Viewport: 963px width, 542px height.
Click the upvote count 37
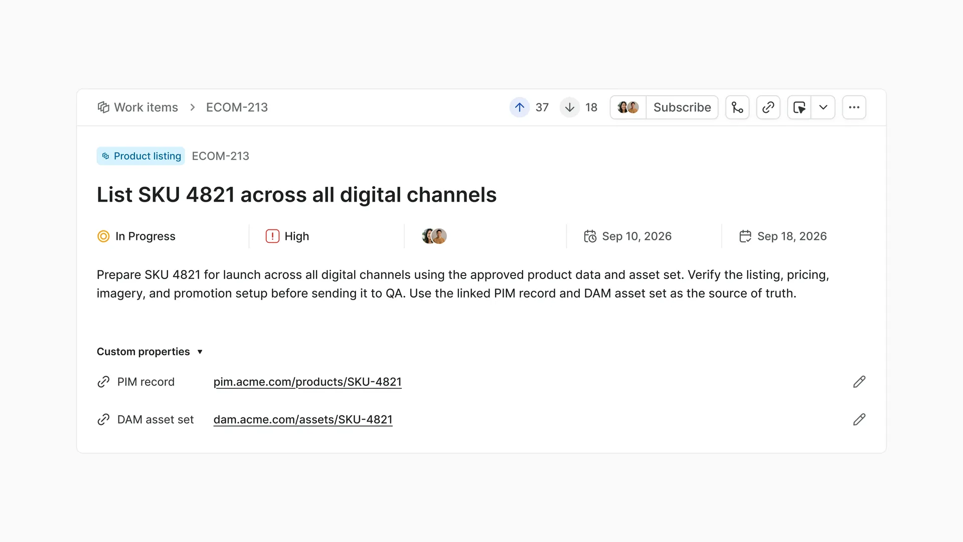[x=542, y=107]
